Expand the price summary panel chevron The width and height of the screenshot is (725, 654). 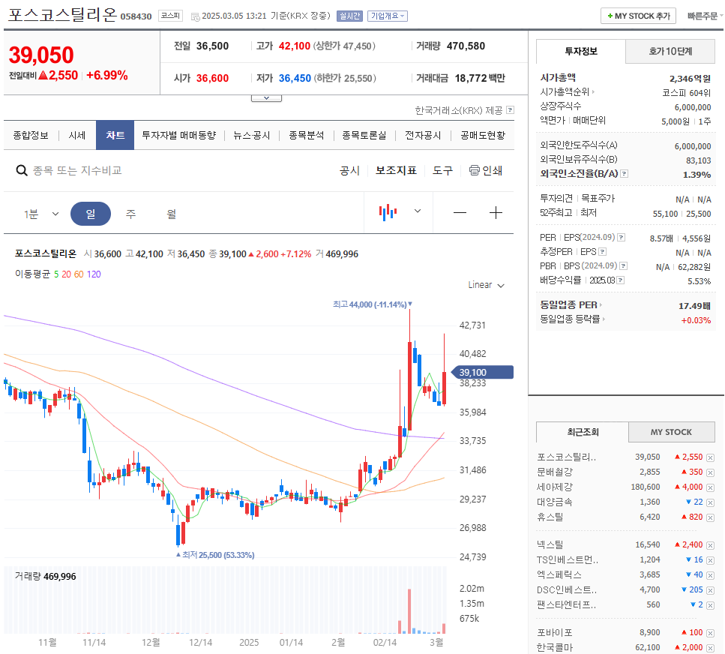(x=266, y=98)
